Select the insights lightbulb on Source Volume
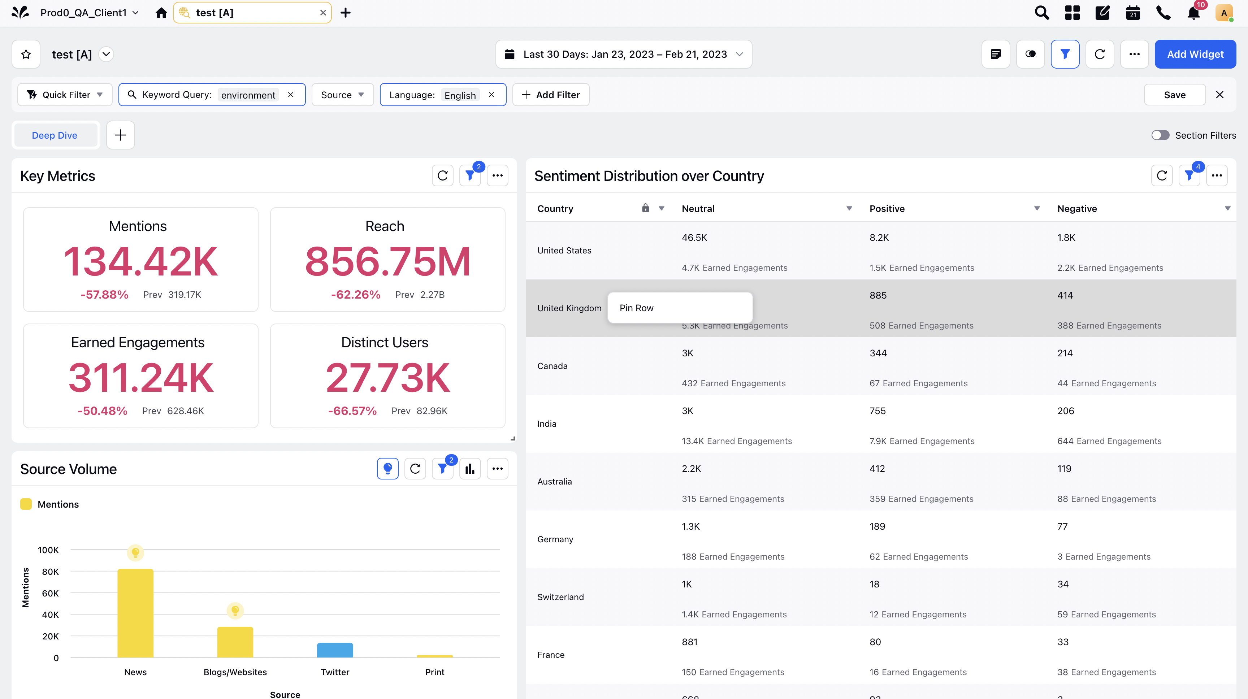1248x699 pixels. [x=387, y=468]
